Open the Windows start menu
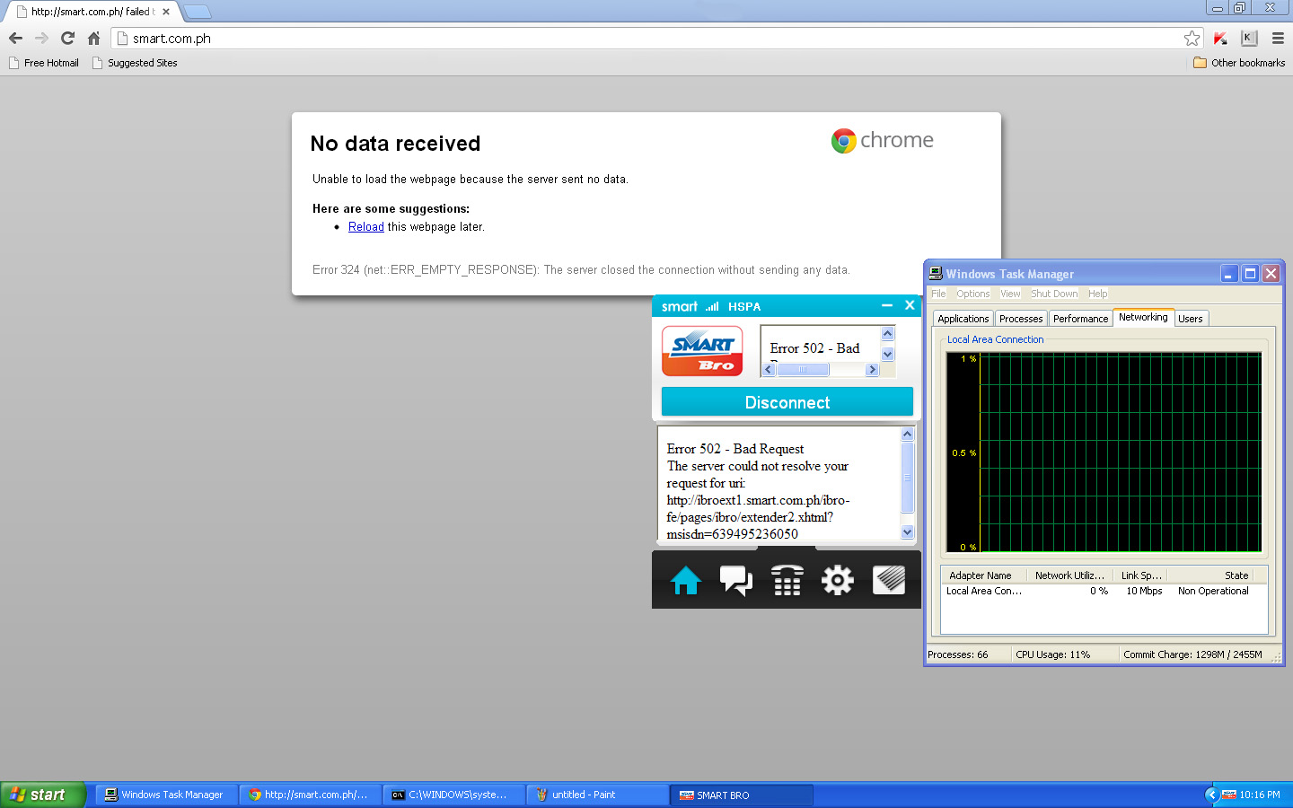Image resolution: width=1293 pixels, height=808 pixels. pos(42,795)
